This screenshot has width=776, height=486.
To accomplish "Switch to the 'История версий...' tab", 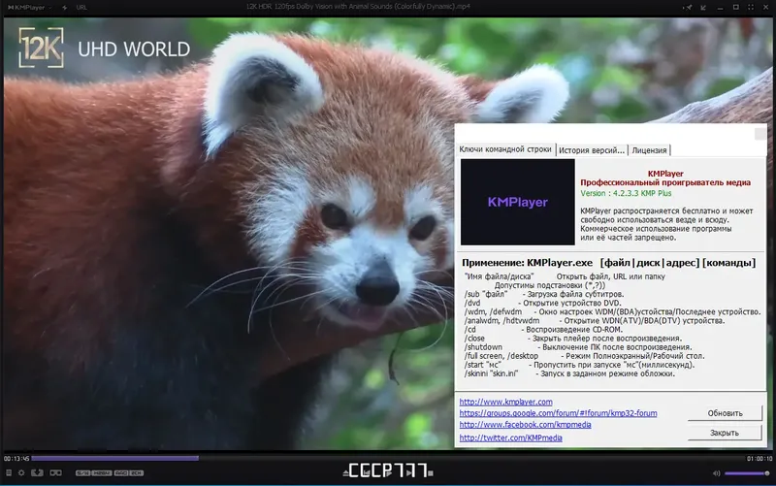I will click(592, 150).
